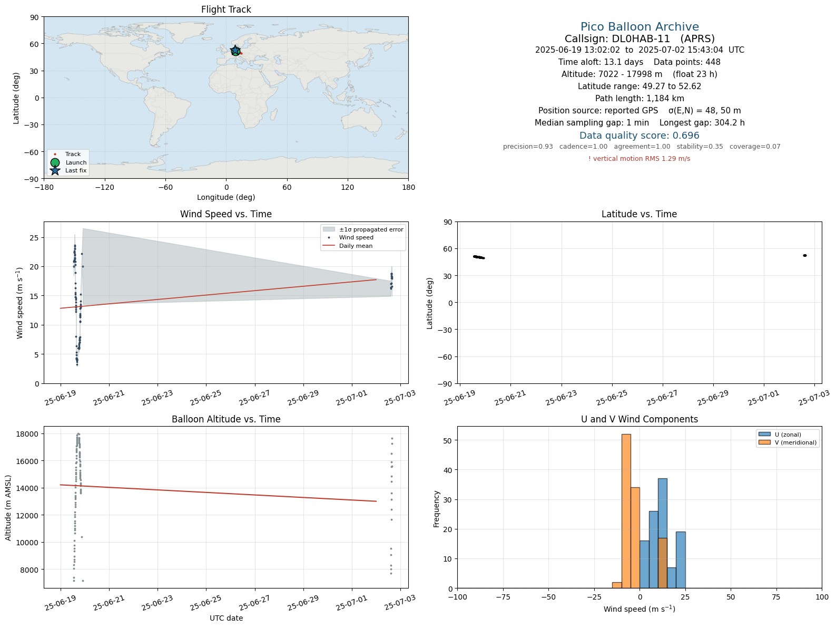Click the red daily mean line in wind plot
The height and width of the screenshot is (627, 836).
219,294
